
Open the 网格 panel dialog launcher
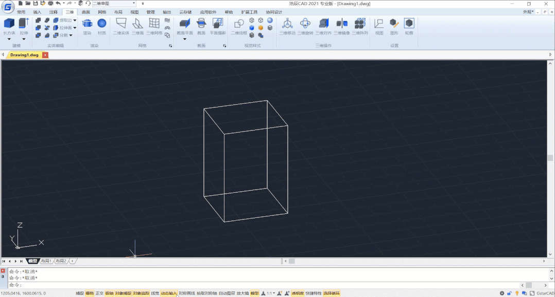[x=170, y=46]
